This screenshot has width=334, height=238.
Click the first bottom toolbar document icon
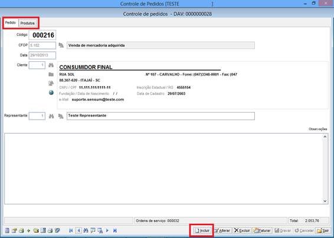(x=7, y=230)
